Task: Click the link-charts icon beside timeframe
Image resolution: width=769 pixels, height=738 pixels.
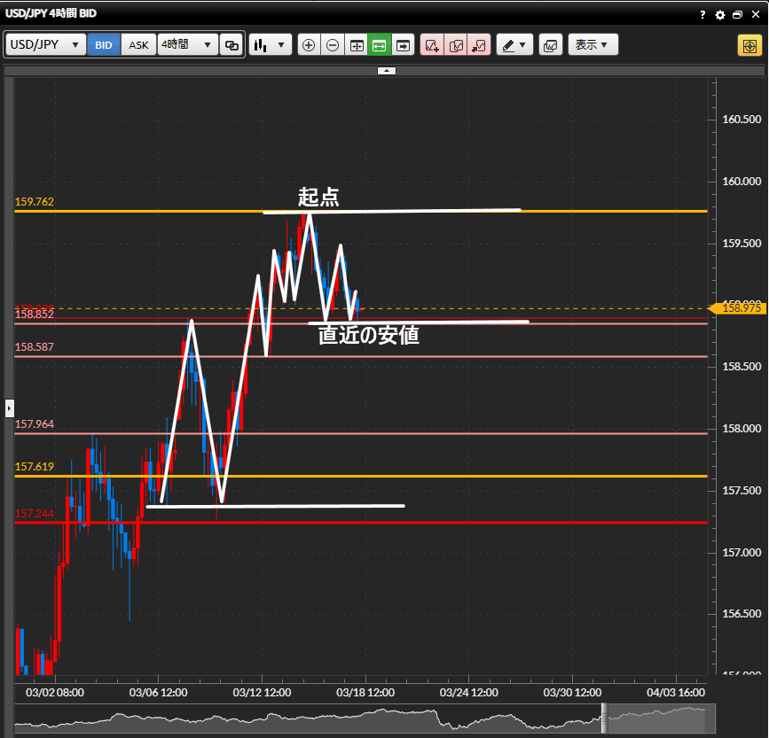Action: click(x=231, y=45)
